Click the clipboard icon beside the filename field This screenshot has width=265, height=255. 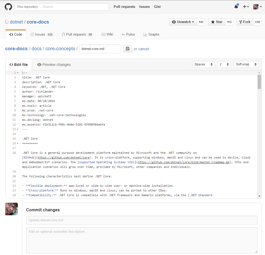click(x=128, y=49)
